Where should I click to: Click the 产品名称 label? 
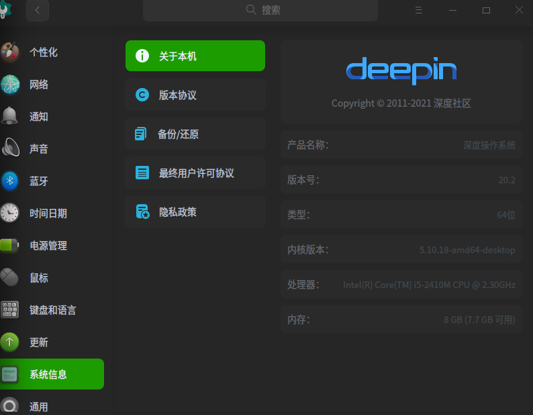click(x=308, y=145)
